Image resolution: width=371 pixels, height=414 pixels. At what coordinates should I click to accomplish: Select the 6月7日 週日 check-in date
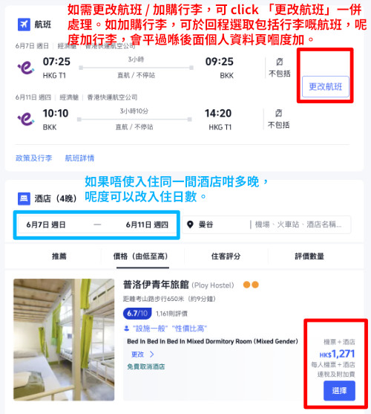pyautogui.click(x=46, y=224)
